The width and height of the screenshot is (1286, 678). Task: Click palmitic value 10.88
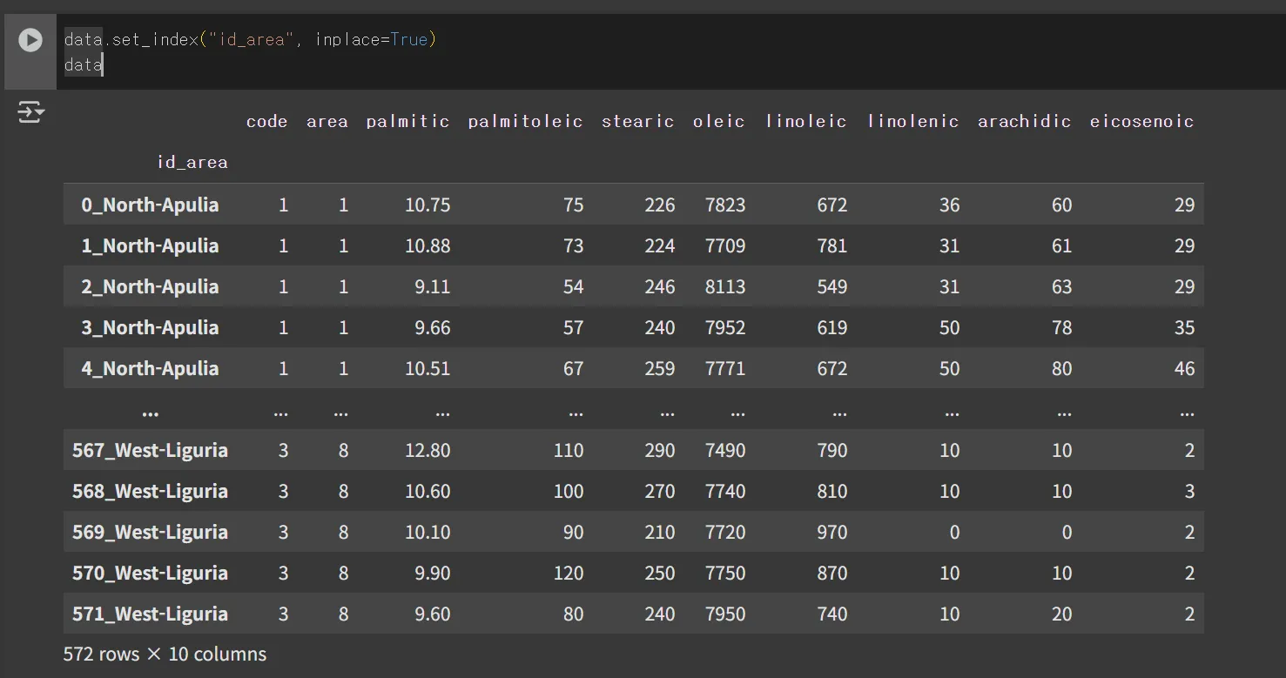point(428,246)
